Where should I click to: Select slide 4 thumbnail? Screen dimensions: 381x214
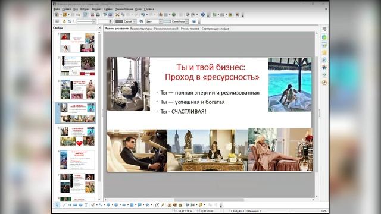point(77,113)
